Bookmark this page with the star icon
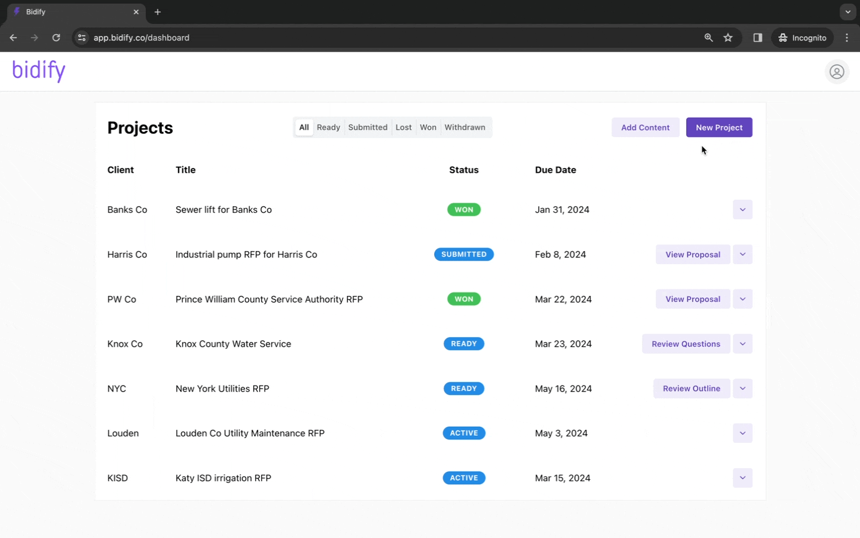Screen dimensions: 860x538 click(728, 38)
